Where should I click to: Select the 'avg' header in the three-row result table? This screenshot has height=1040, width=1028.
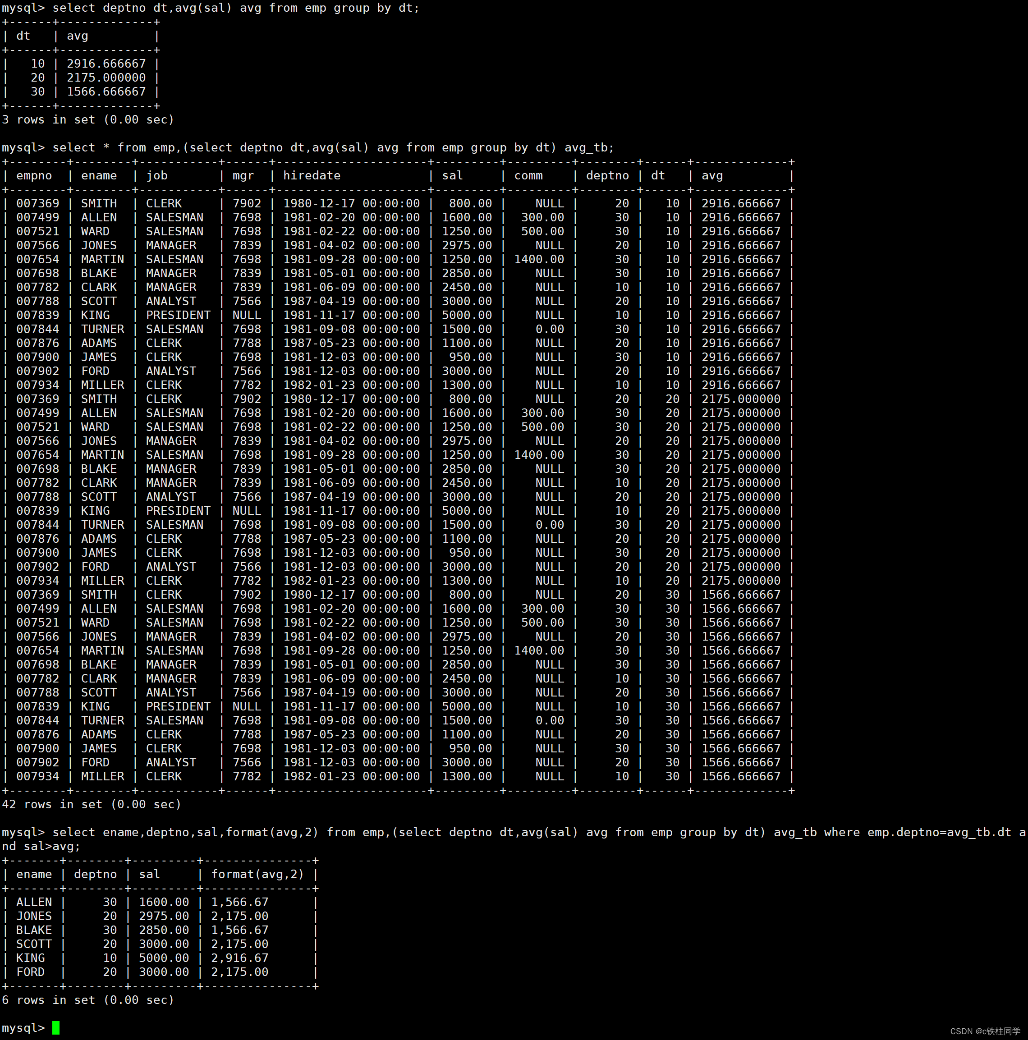[78, 36]
